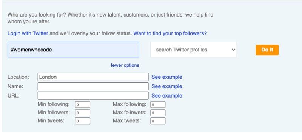Click the Max tweets number box
Screen dimensions: 302x140
point(158,121)
